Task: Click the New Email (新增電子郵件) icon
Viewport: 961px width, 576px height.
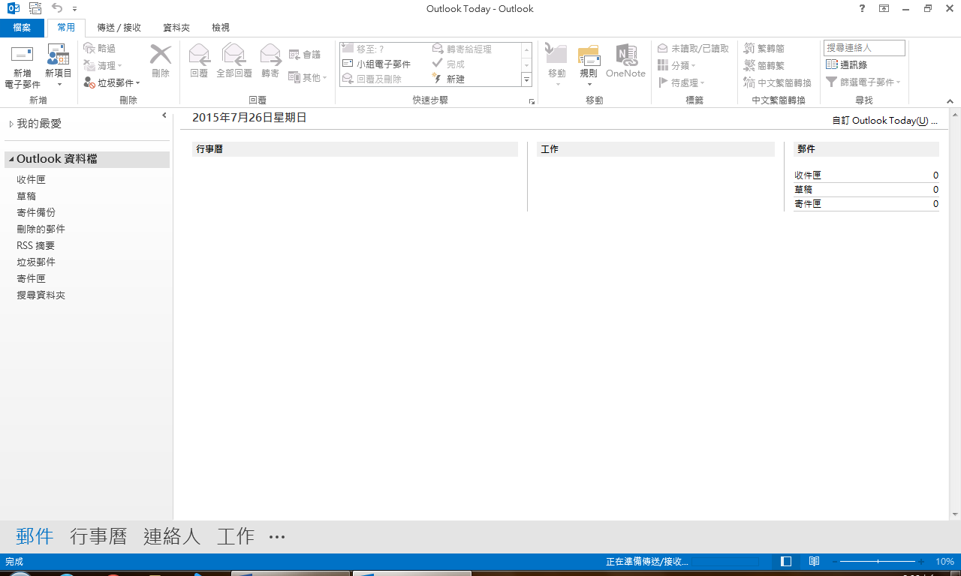Action: pyautogui.click(x=23, y=55)
